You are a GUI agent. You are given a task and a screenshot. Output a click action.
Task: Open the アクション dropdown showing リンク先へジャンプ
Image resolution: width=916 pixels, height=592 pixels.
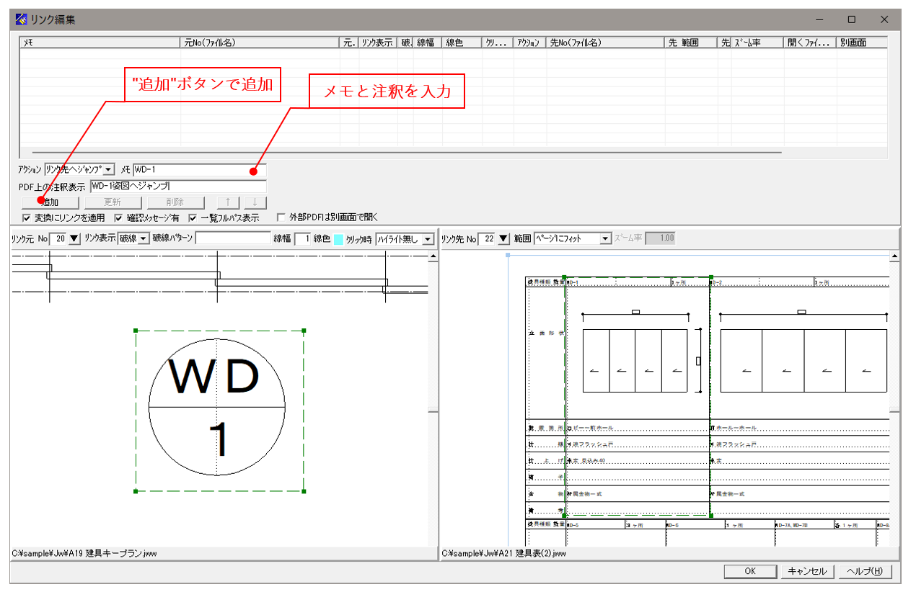pyautogui.click(x=108, y=171)
